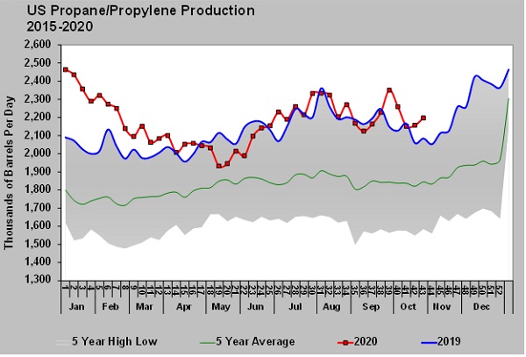Select the first 2020 data marker at week 1
Screen dimensions: 526x357
click(x=66, y=69)
